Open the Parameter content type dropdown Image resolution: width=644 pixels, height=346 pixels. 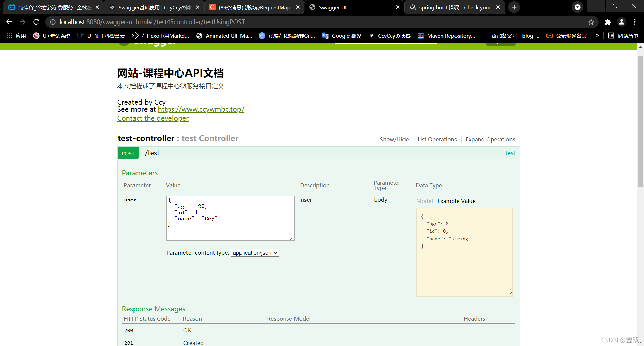(x=255, y=253)
